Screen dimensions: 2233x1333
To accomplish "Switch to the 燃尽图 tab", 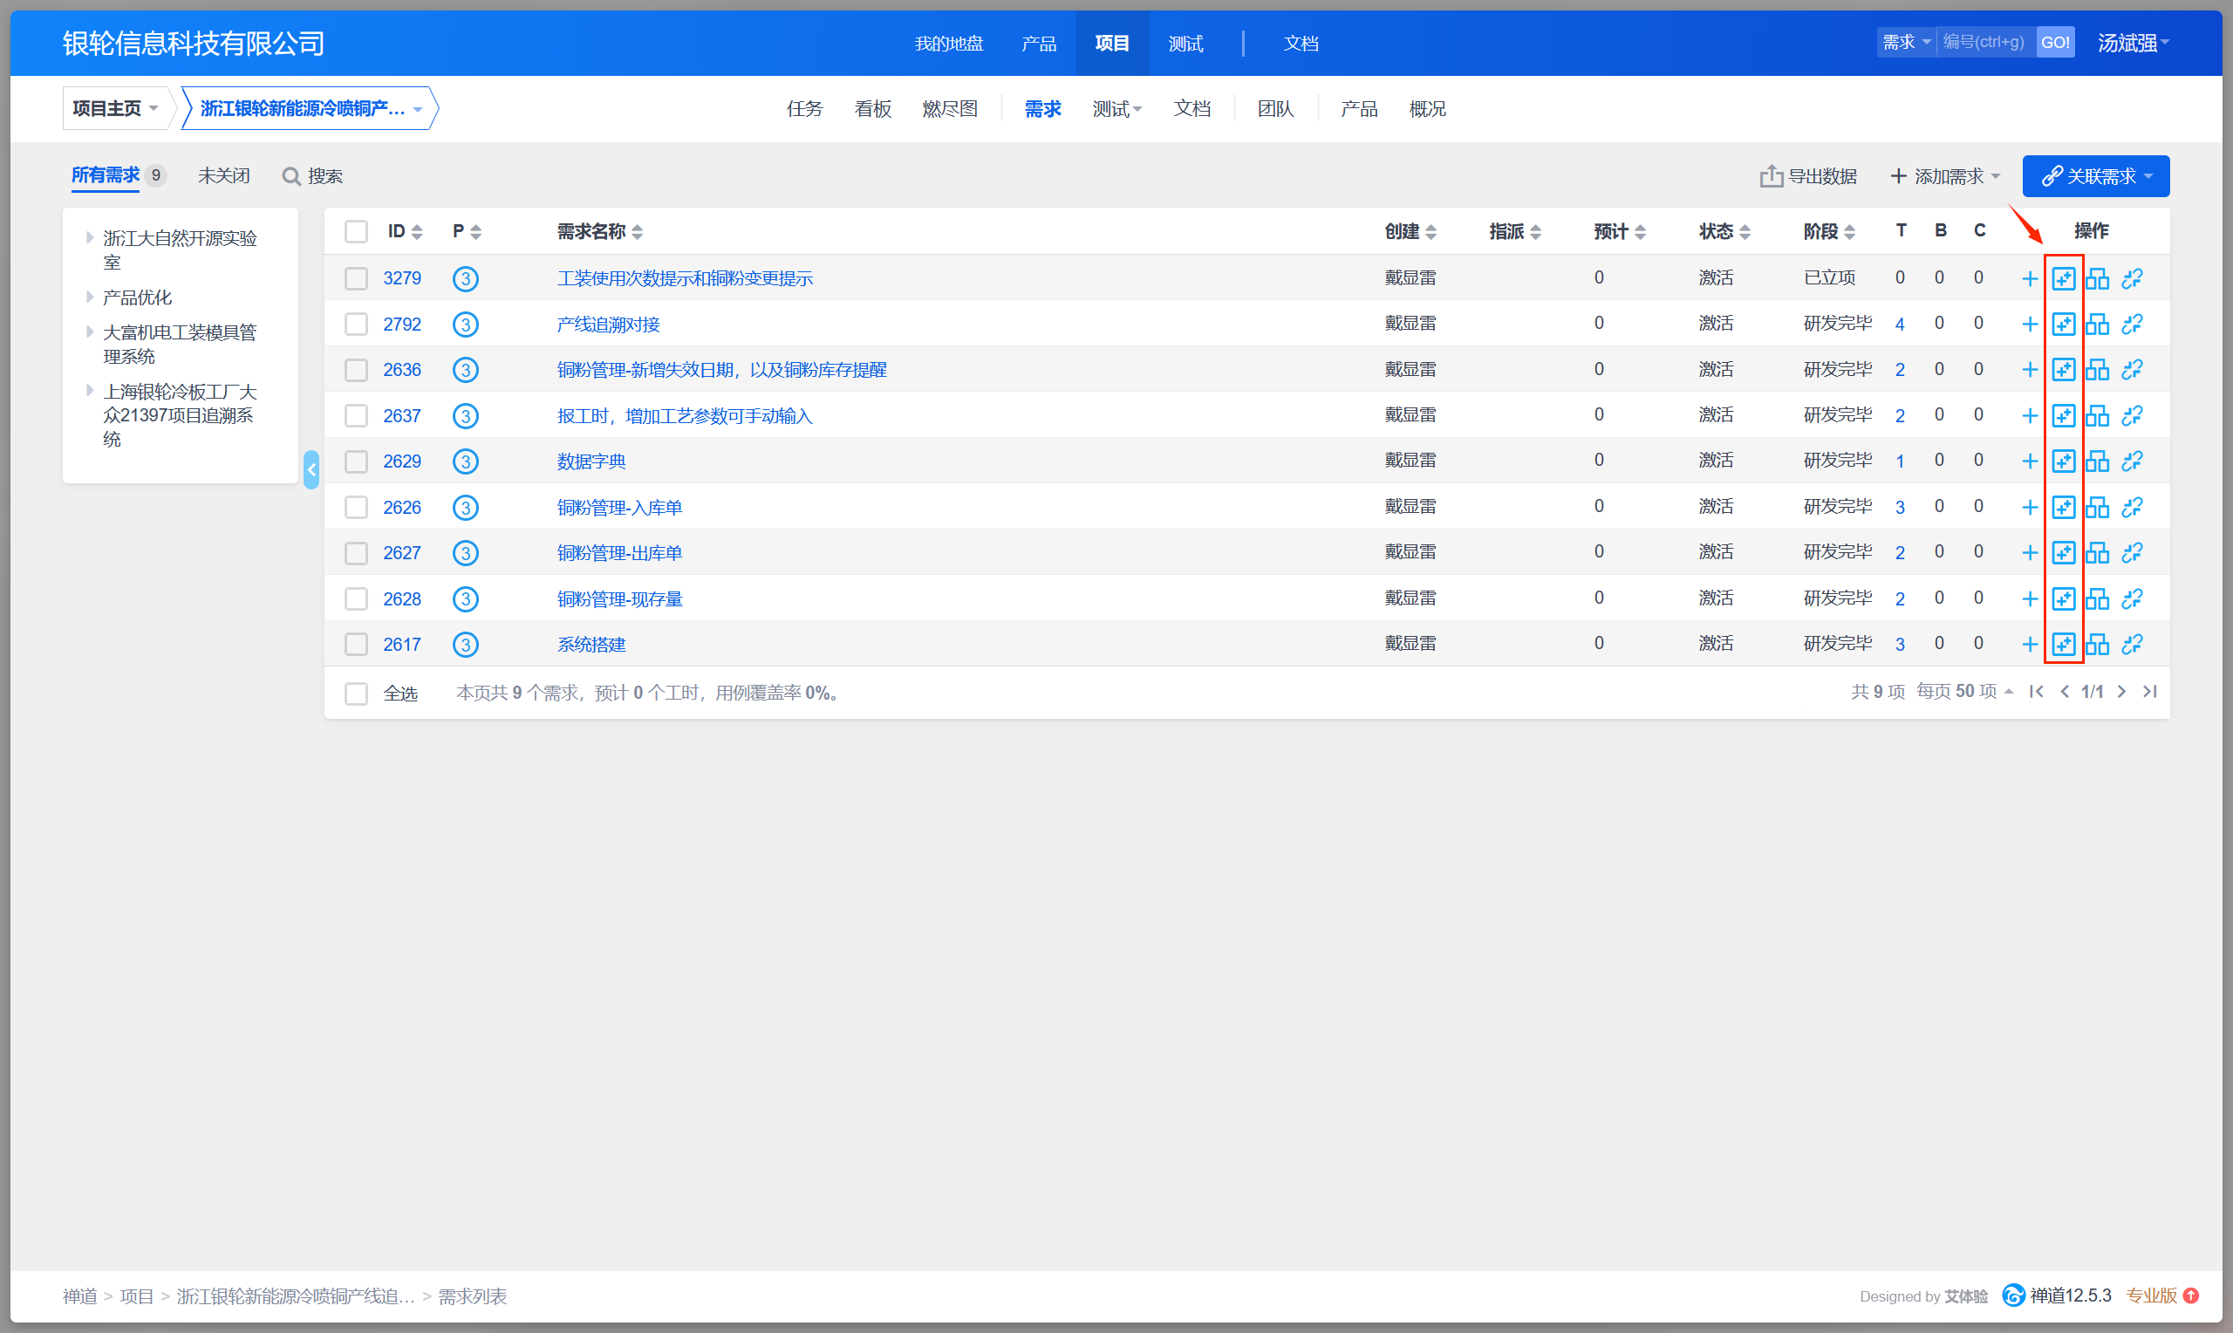I will 949,109.
